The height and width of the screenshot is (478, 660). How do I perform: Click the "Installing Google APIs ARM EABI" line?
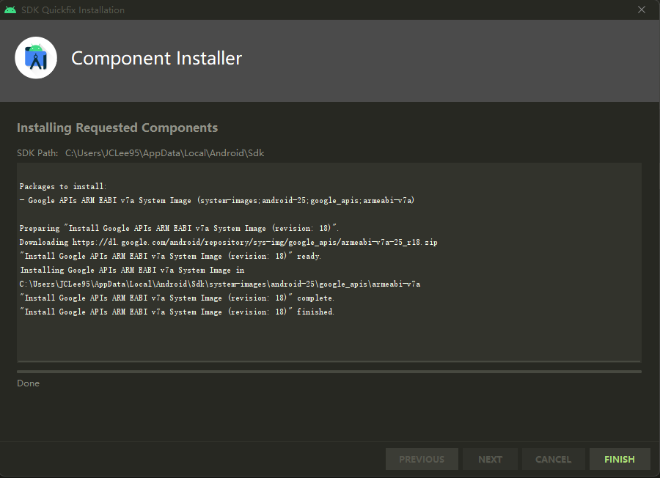[132, 270]
